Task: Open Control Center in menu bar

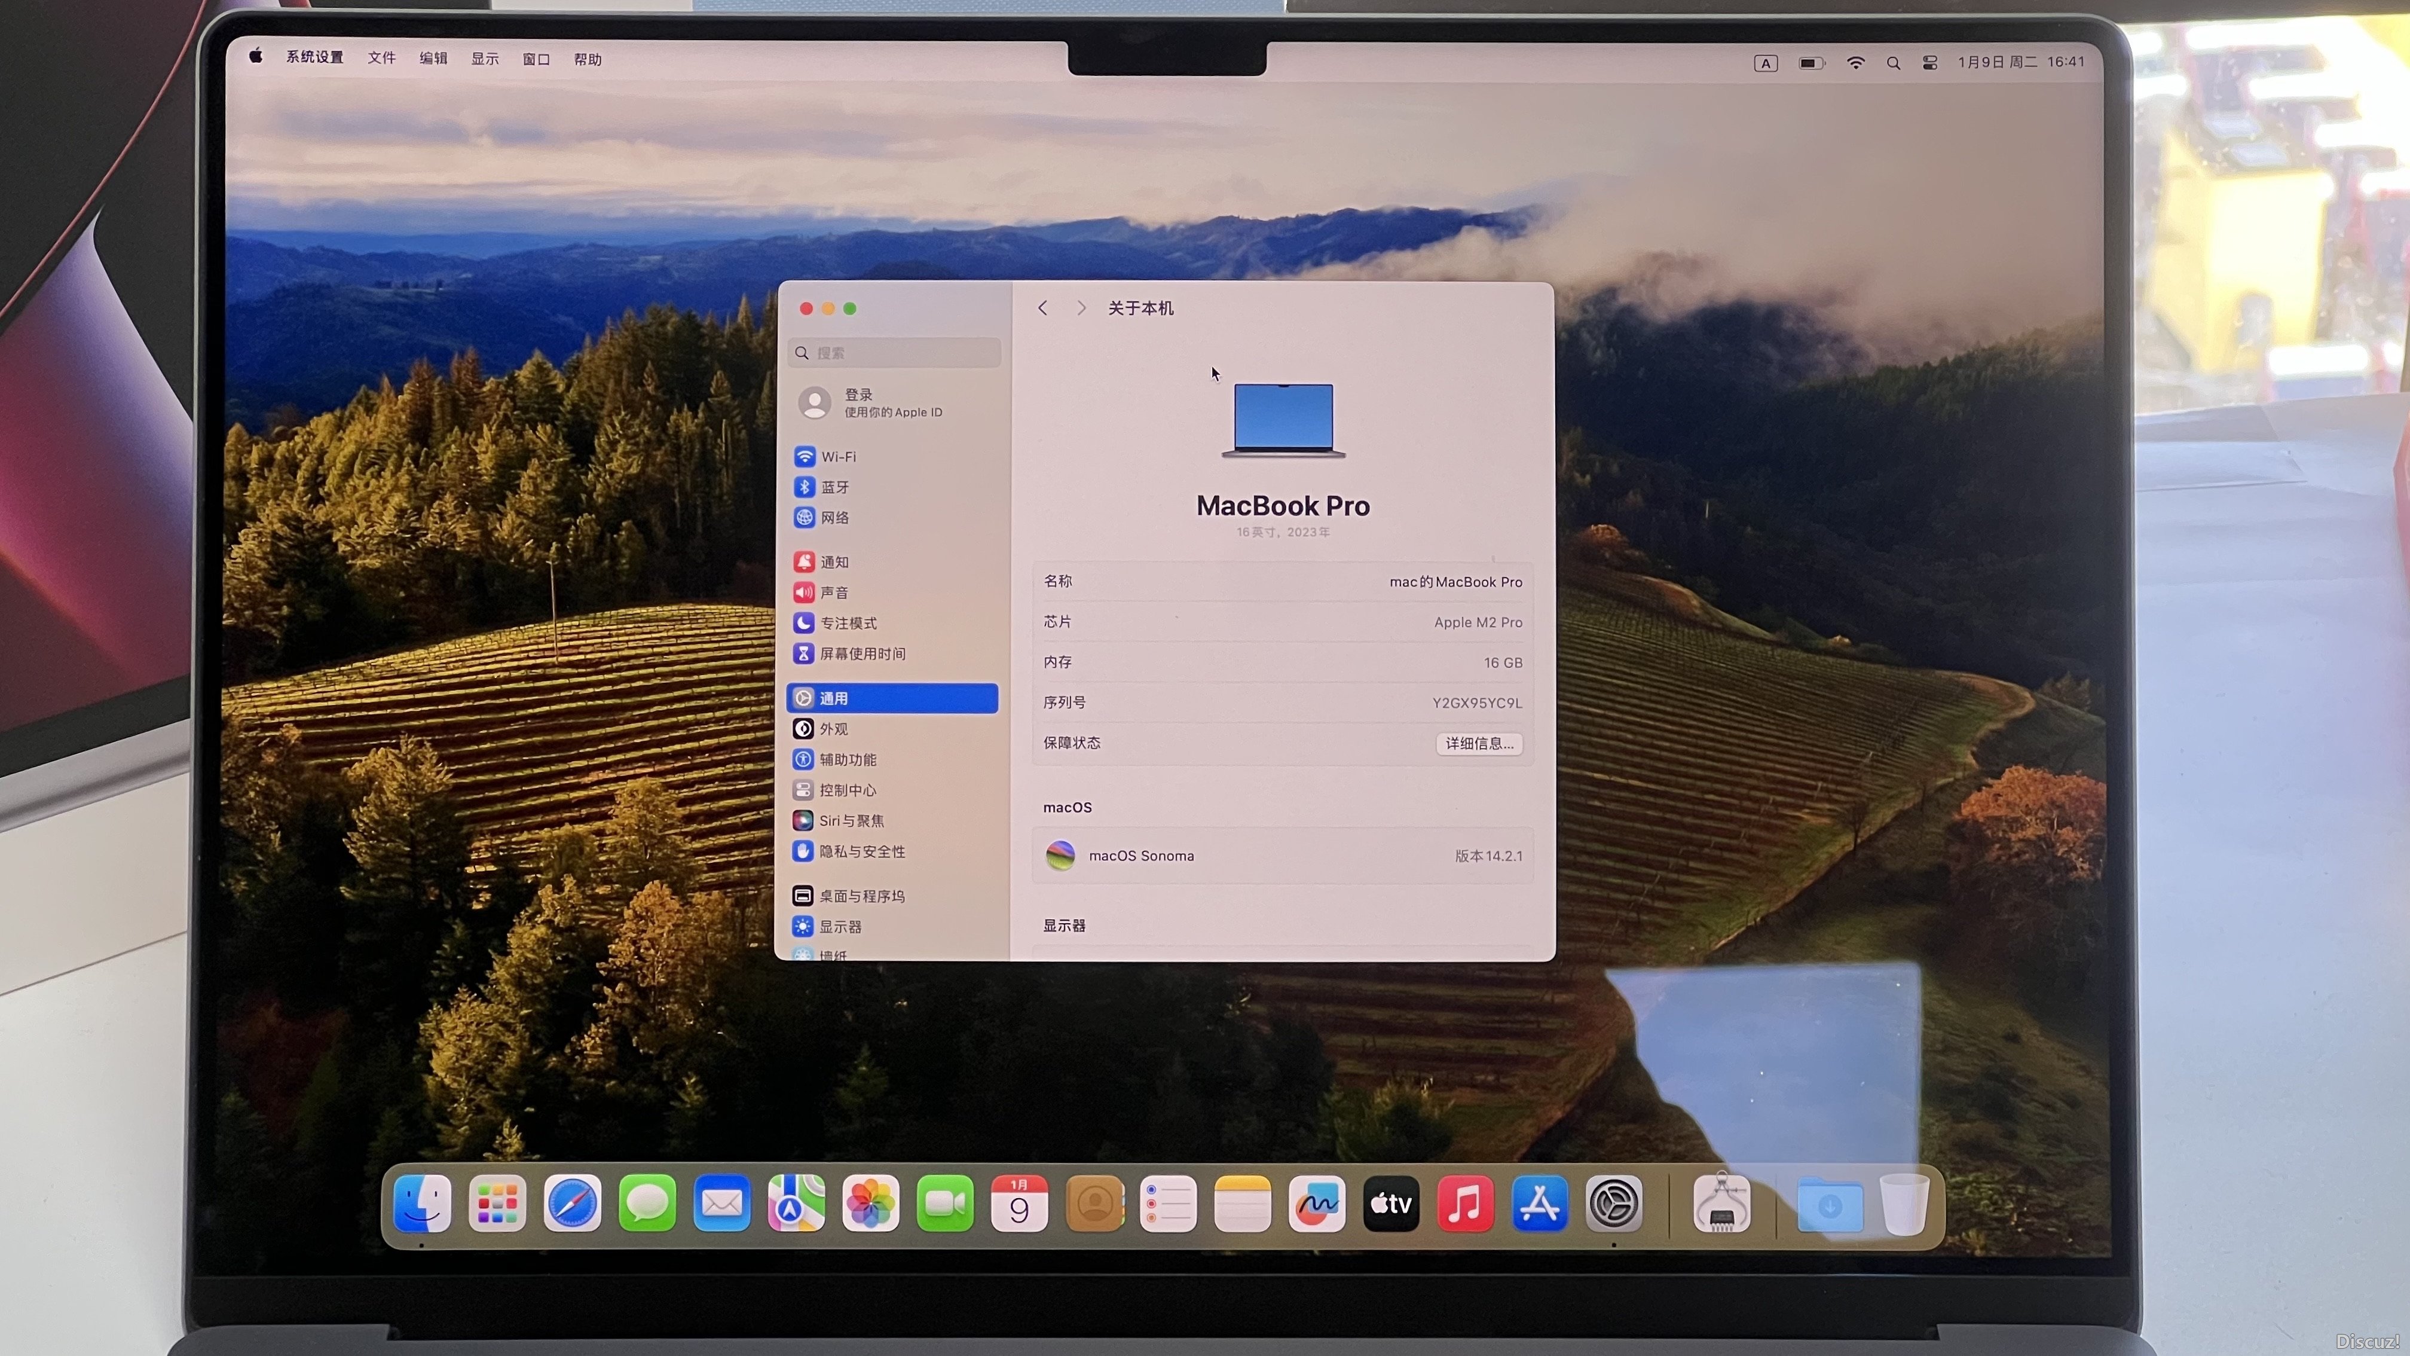Action: click(1930, 63)
